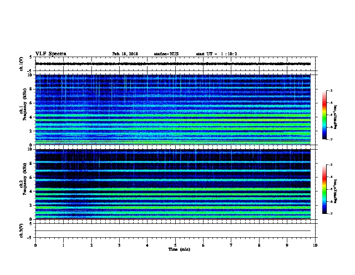
Task: Select the date text "Feb. 18, 2018"
Action: [125, 54]
